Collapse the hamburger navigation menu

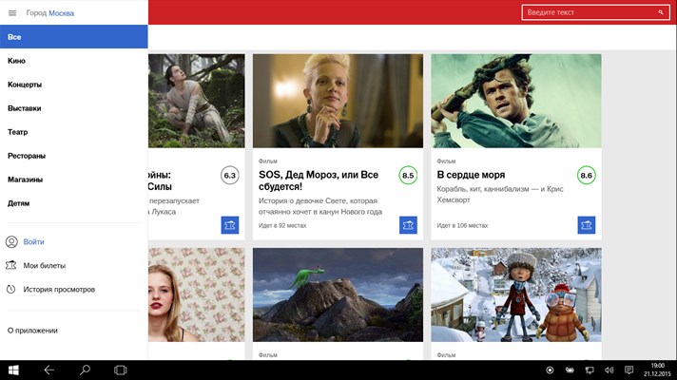[12, 13]
